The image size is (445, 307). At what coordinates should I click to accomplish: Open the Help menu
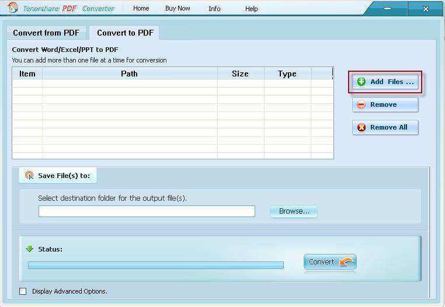(x=252, y=9)
